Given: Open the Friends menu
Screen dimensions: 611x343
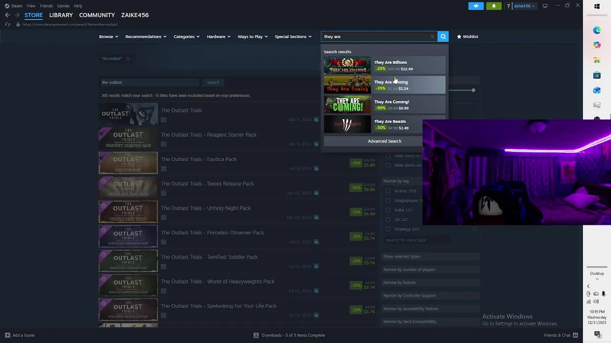Looking at the screenshot, I should pos(46,6).
